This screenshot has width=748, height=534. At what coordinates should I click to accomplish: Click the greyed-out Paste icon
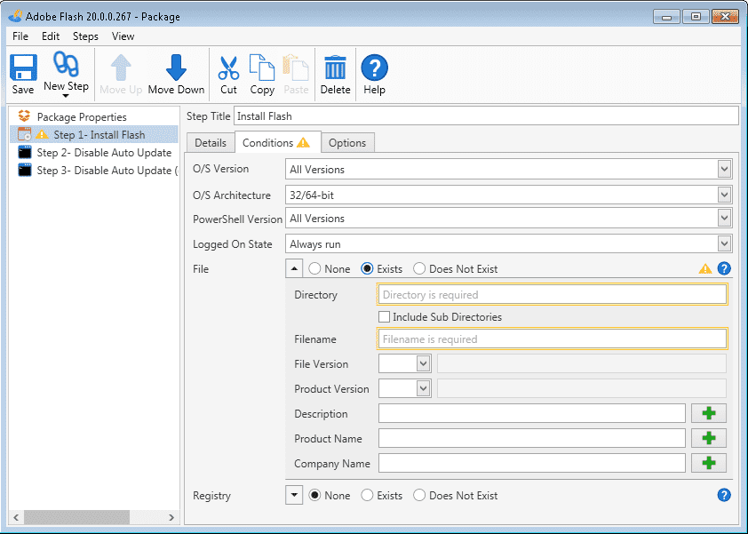(296, 68)
